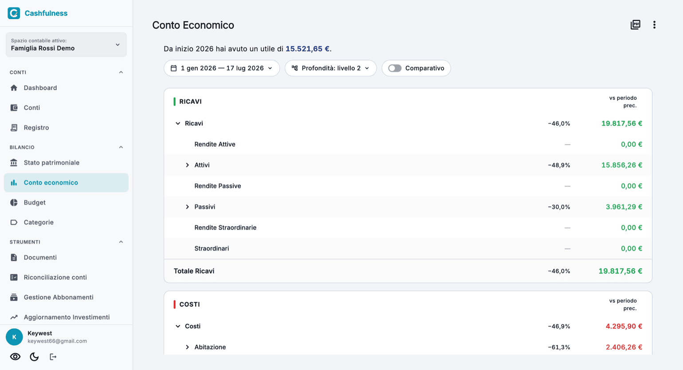Select the Straordinari row

(x=408, y=248)
